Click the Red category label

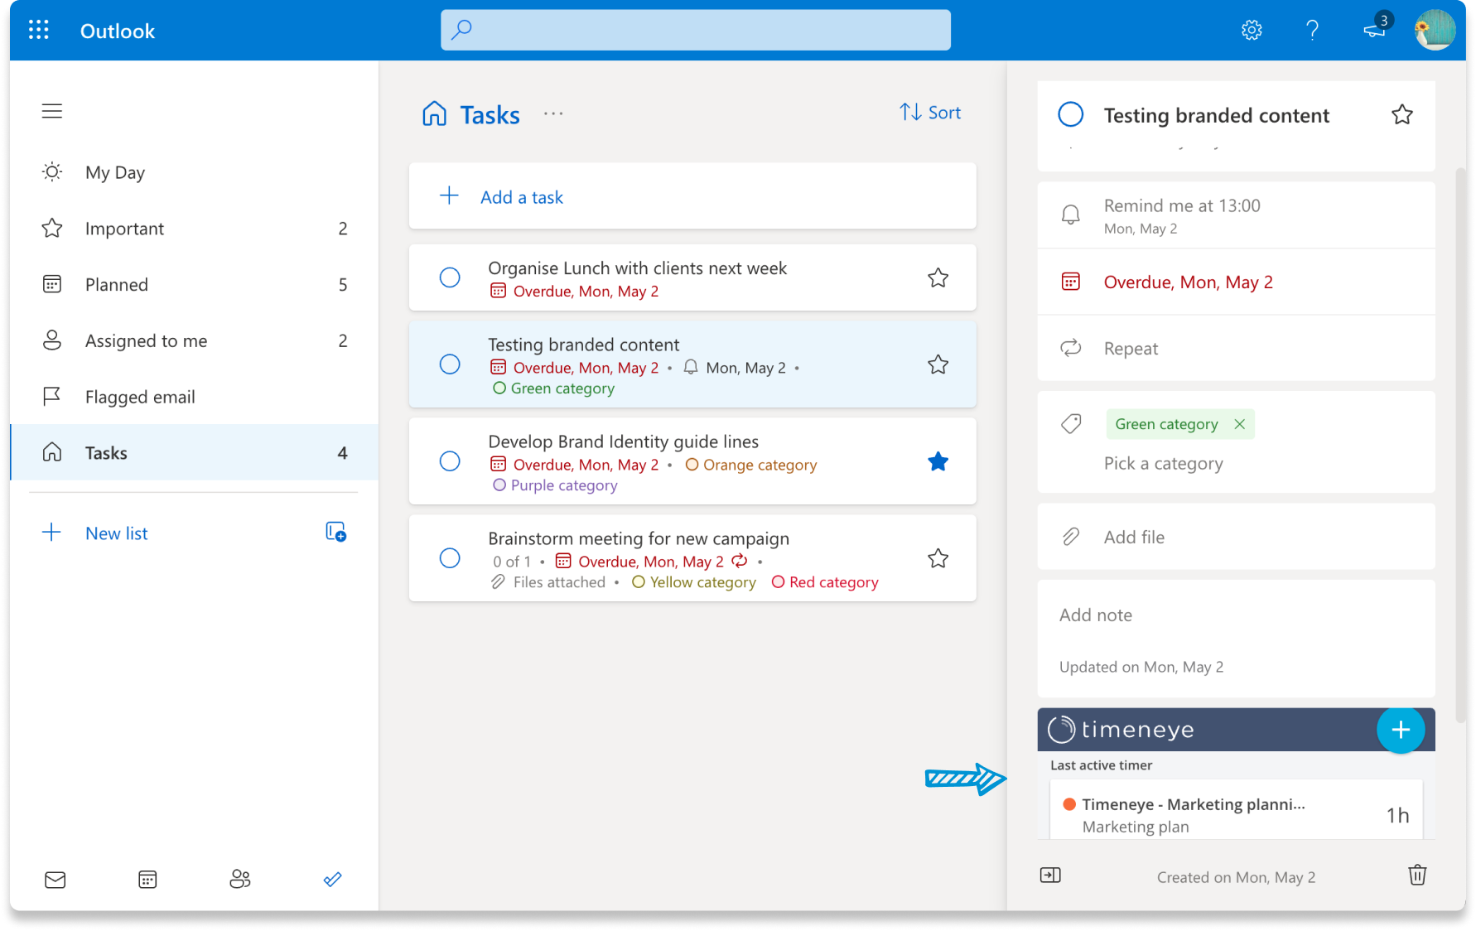[825, 582]
